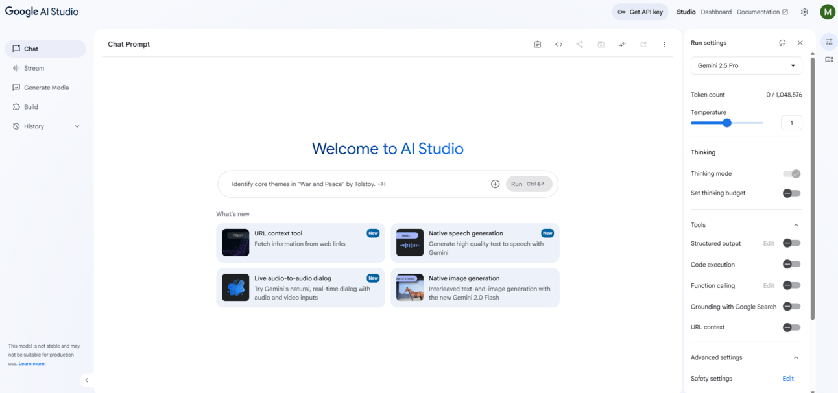Click the Learn more link
Screen dimensions: 838x393
point(32,364)
